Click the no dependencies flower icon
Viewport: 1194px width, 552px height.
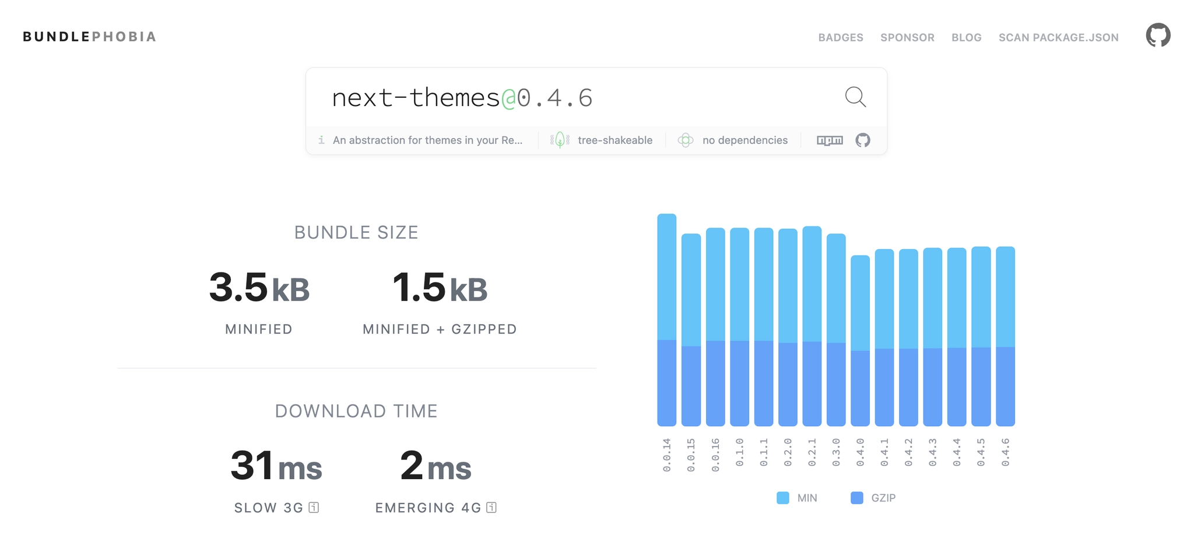686,140
